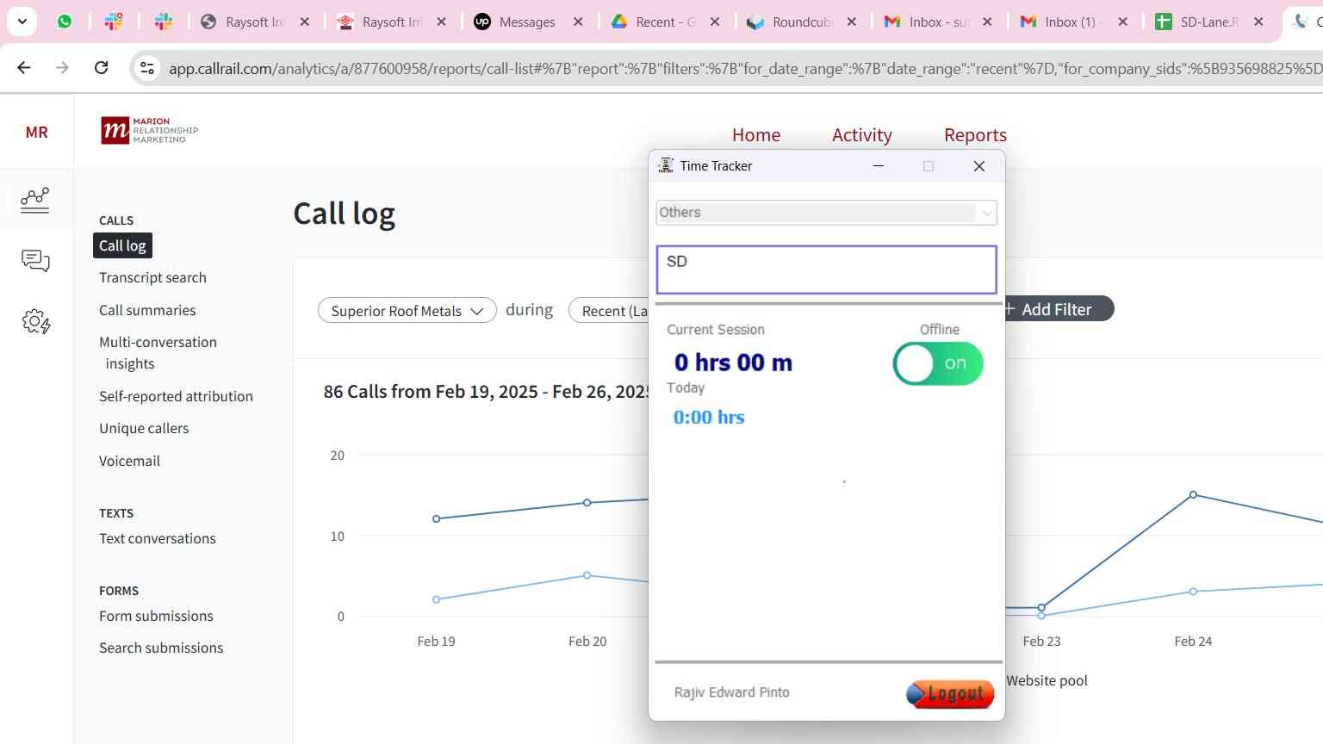Click the Logout button in Time Tracker
Screen dimensions: 1323x744
click(x=950, y=693)
